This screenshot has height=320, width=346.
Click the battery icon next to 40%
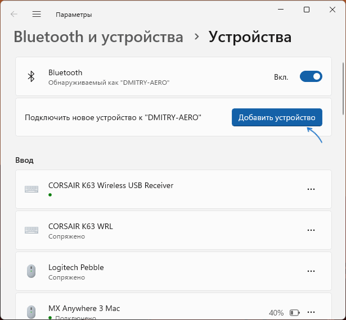click(x=295, y=313)
